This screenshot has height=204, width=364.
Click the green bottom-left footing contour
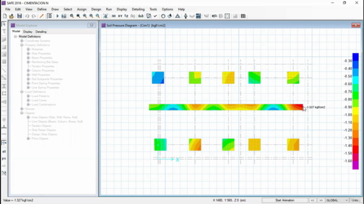[160, 144]
